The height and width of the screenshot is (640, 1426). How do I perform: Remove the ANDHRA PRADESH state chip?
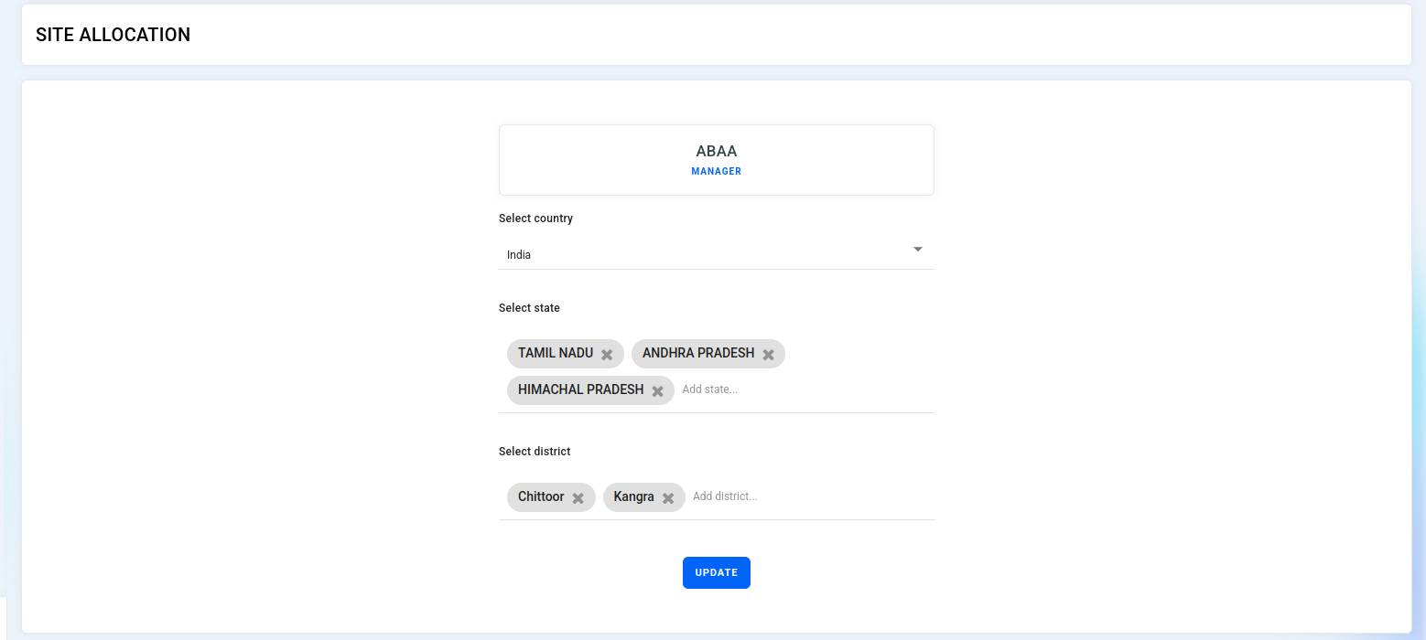click(769, 354)
